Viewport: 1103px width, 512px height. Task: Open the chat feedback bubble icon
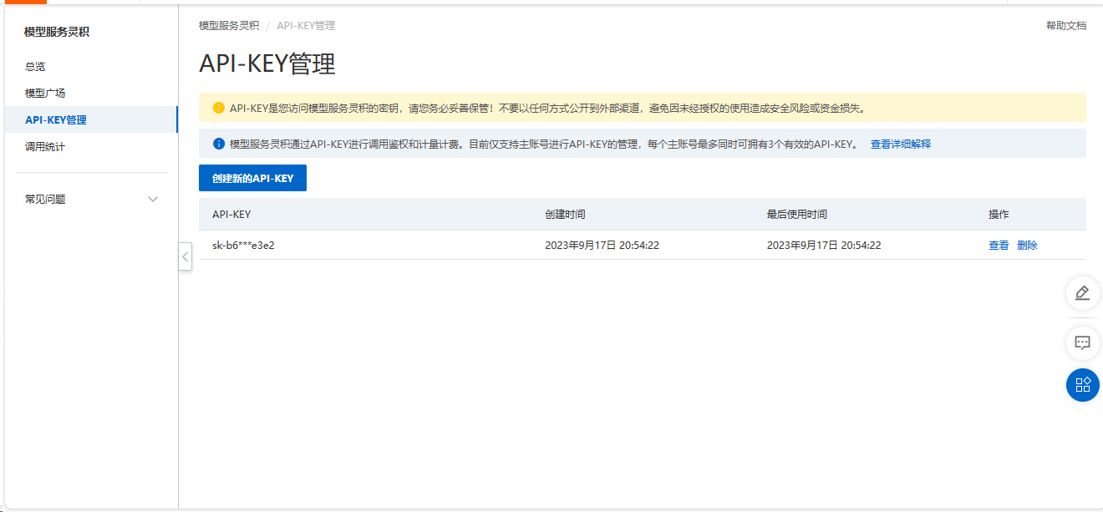1082,342
